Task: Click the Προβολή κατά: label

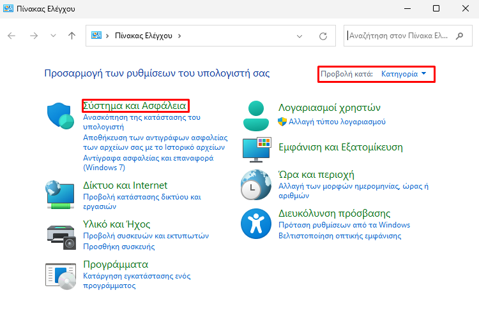Action: click(347, 74)
